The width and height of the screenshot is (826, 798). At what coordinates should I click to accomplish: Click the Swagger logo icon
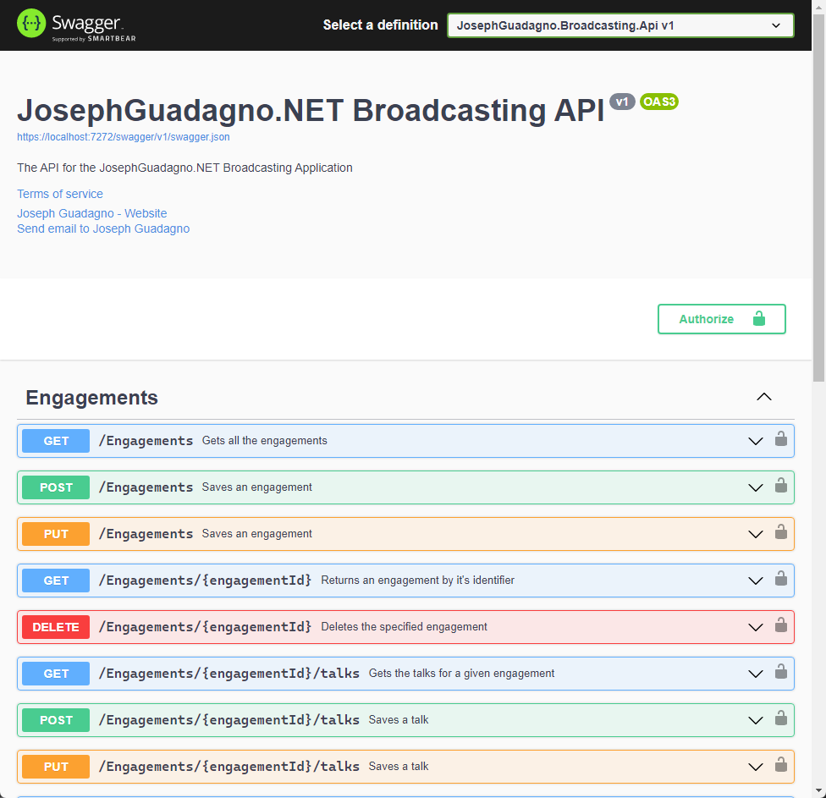coord(31,25)
